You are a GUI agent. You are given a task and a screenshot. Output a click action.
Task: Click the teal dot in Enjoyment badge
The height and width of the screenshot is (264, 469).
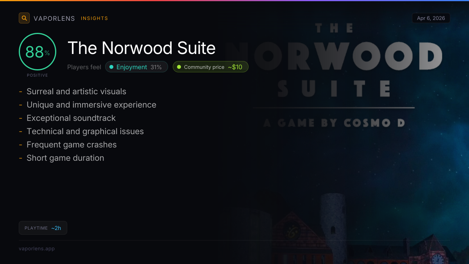(x=111, y=67)
